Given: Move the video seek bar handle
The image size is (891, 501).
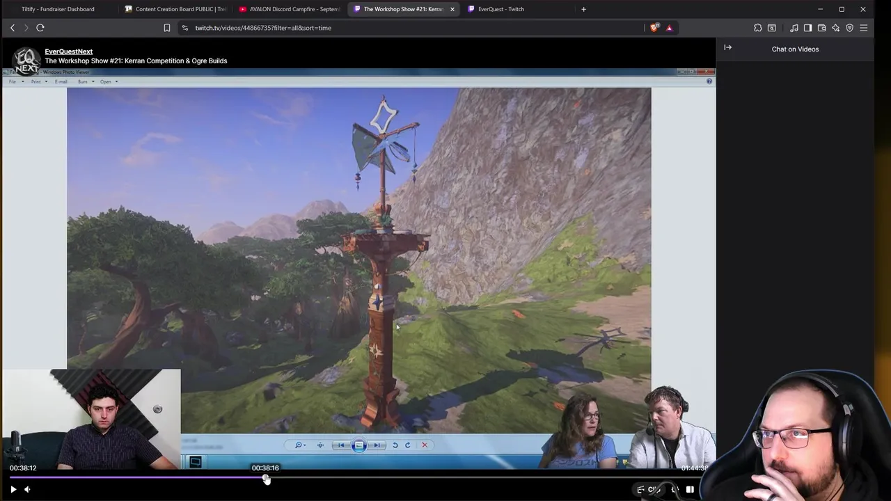Looking at the screenshot, I should [266, 478].
